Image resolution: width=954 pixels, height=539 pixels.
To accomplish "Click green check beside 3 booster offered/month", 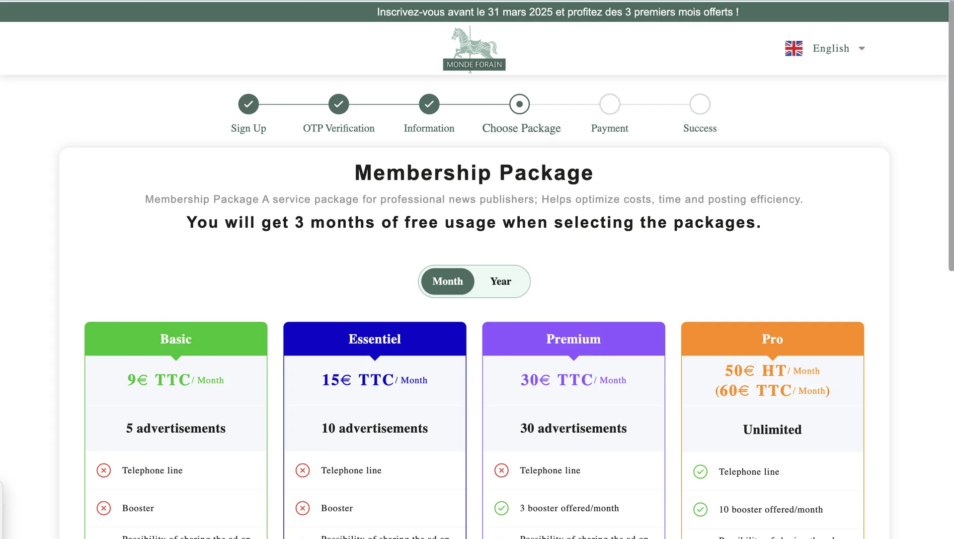I will point(502,508).
